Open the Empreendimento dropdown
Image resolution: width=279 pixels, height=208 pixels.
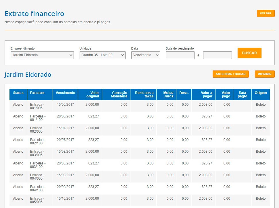[42, 55]
